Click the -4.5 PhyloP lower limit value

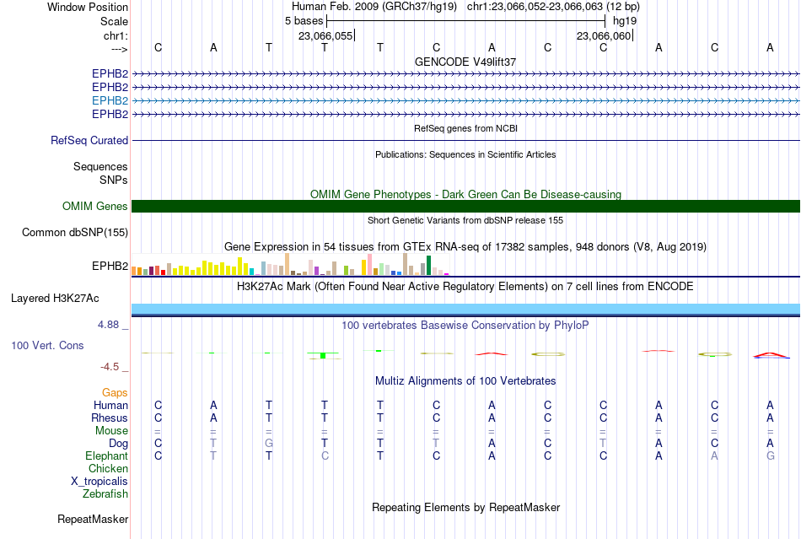[110, 367]
